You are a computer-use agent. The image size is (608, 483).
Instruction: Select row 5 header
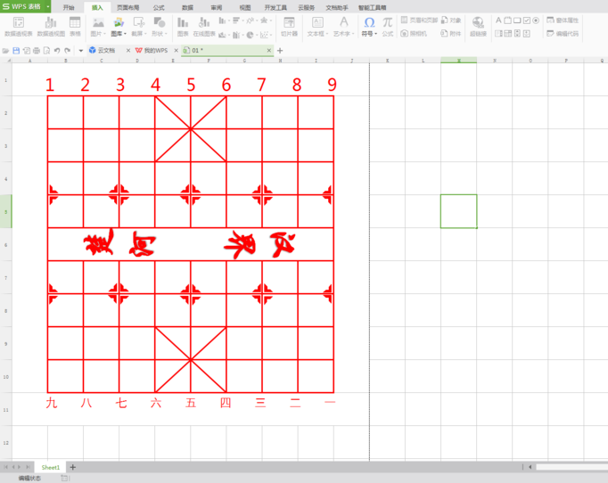[6, 211]
